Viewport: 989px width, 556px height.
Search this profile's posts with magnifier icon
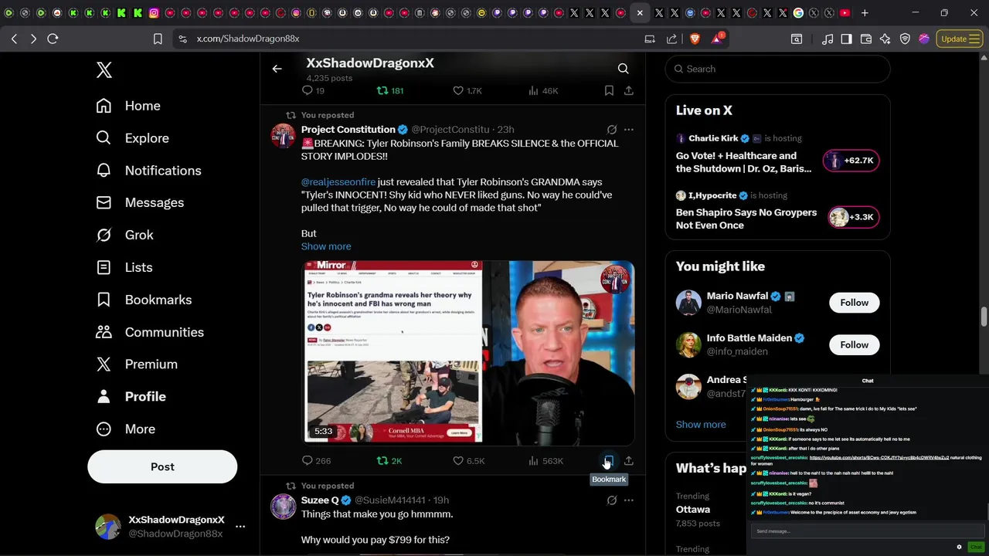(x=623, y=69)
